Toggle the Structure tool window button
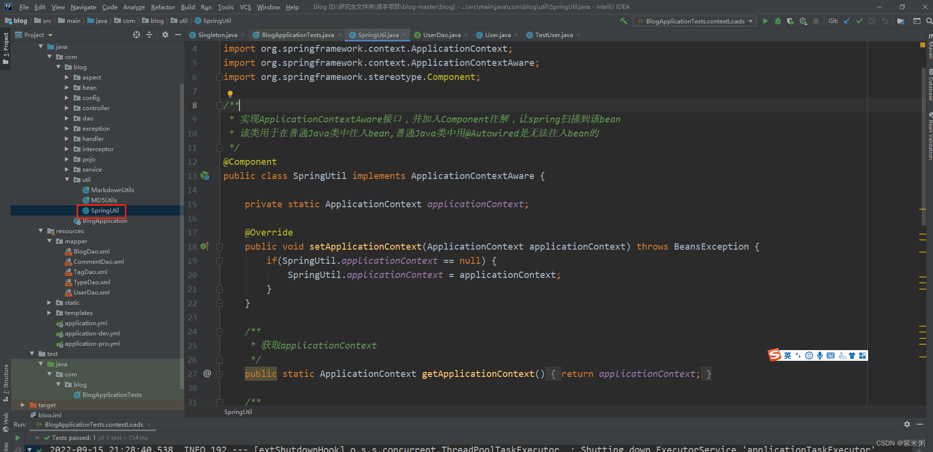Viewport: 933px width, 452px height. pos(5,383)
